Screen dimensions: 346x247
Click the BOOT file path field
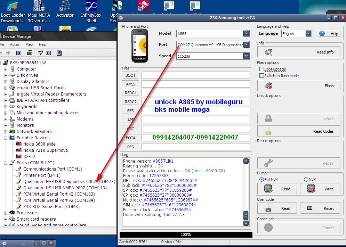196,75
